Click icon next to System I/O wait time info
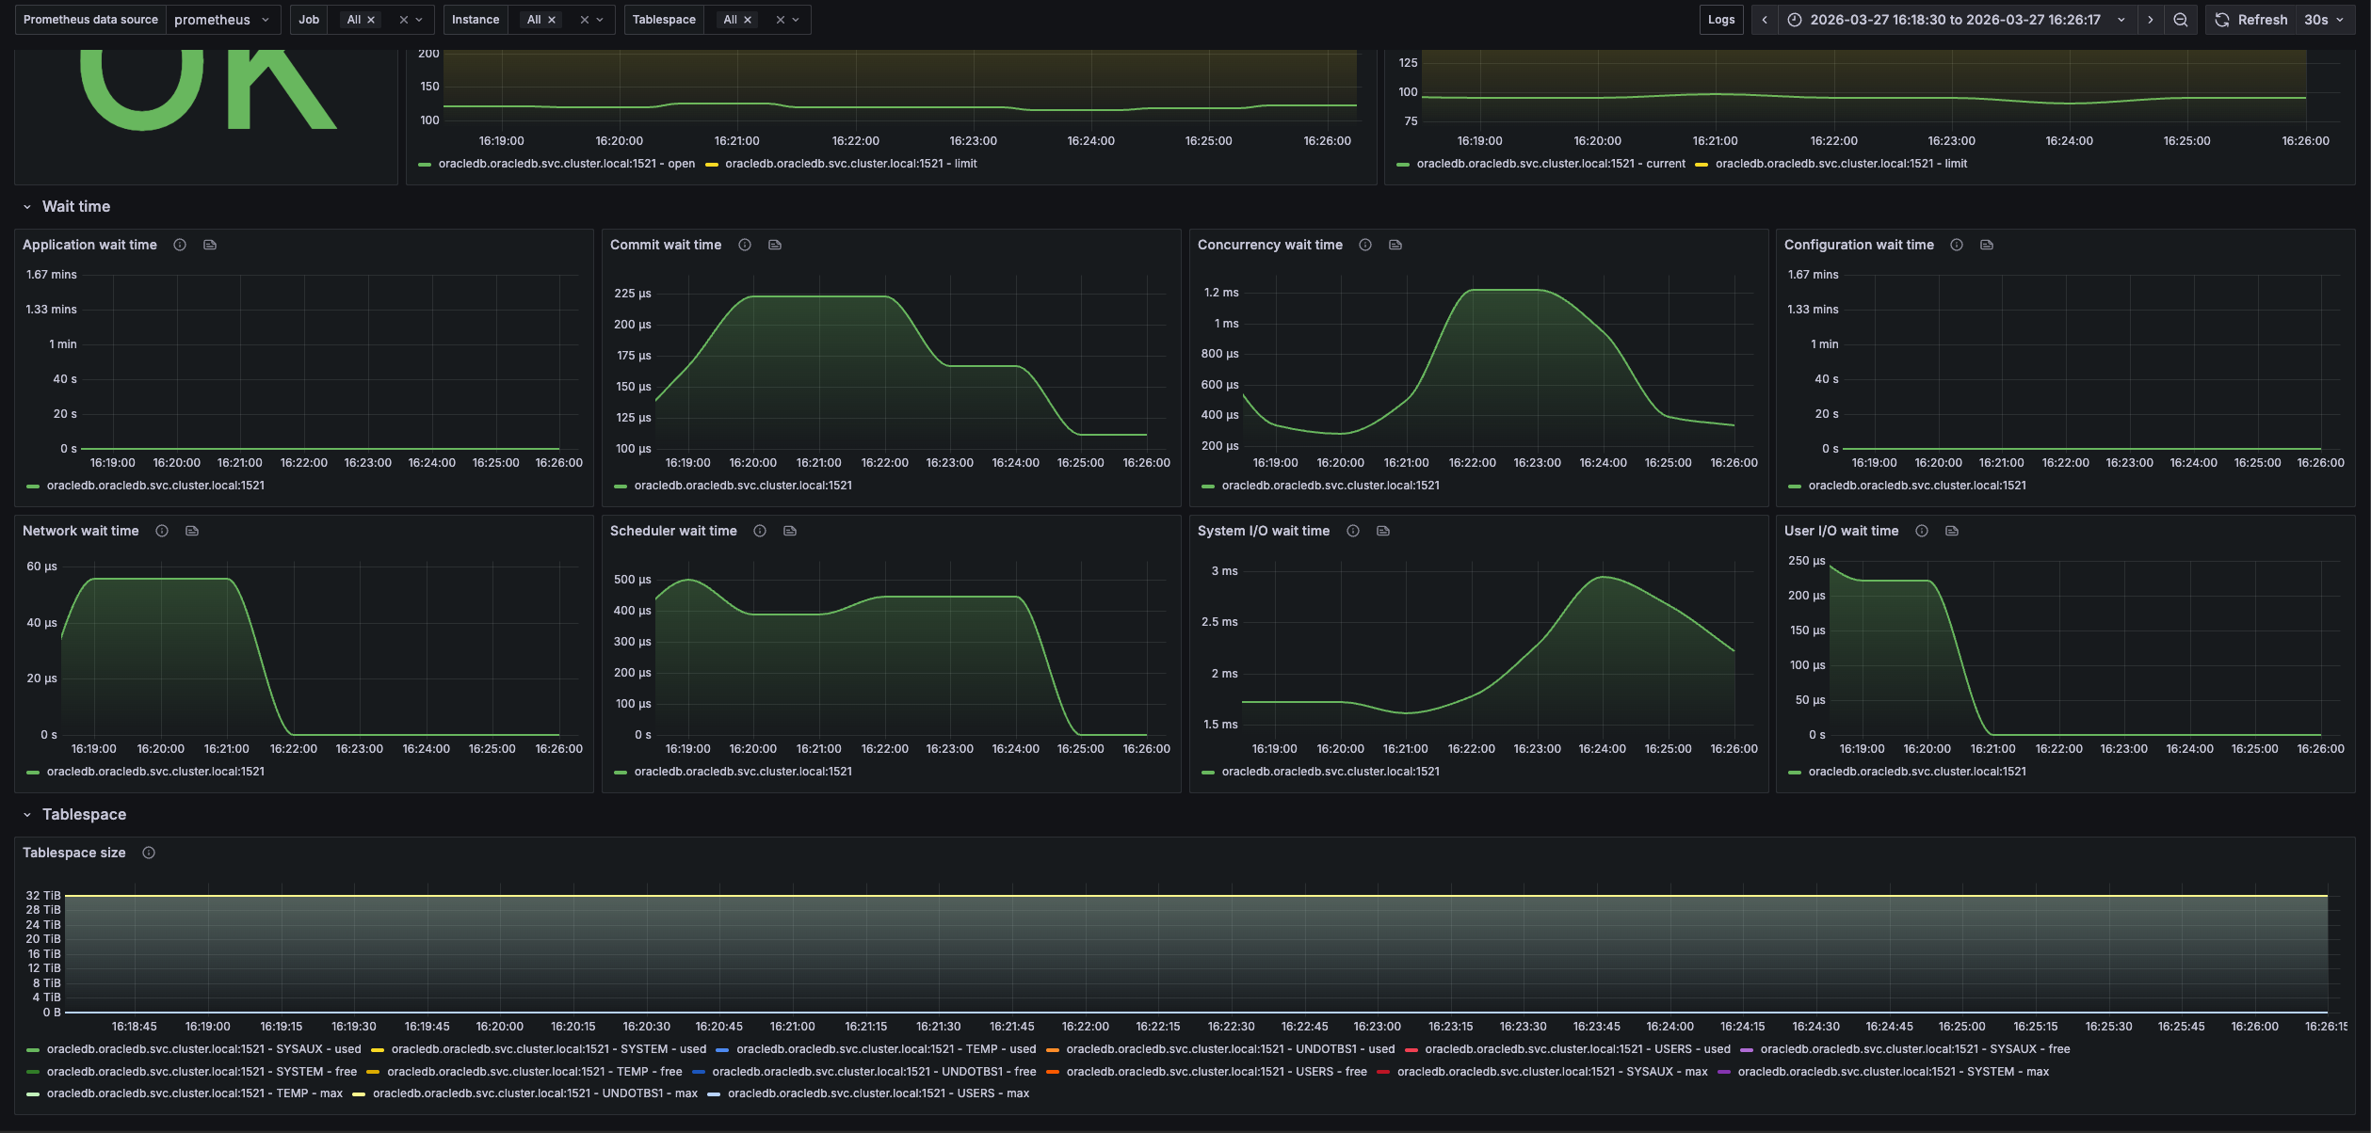The height and width of the screenshot is (1133, 2371). tap(1383, 531)
